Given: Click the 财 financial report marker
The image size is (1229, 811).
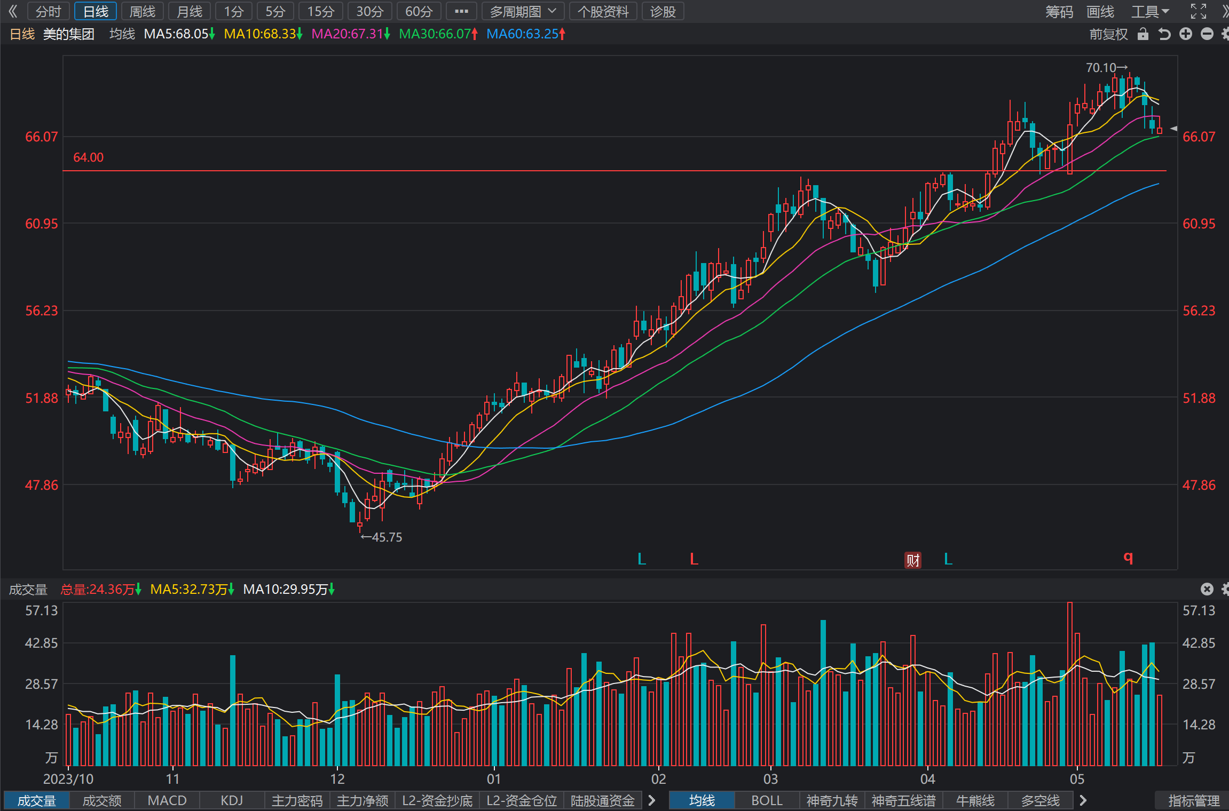Looking at the screenshot, I should coord(913,560).
